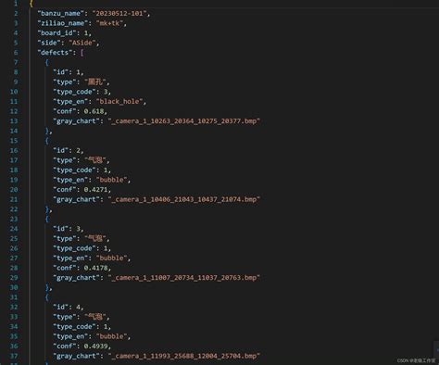Click the "side" key on line 5
The image size is (439, 365).
click(49, 43)
